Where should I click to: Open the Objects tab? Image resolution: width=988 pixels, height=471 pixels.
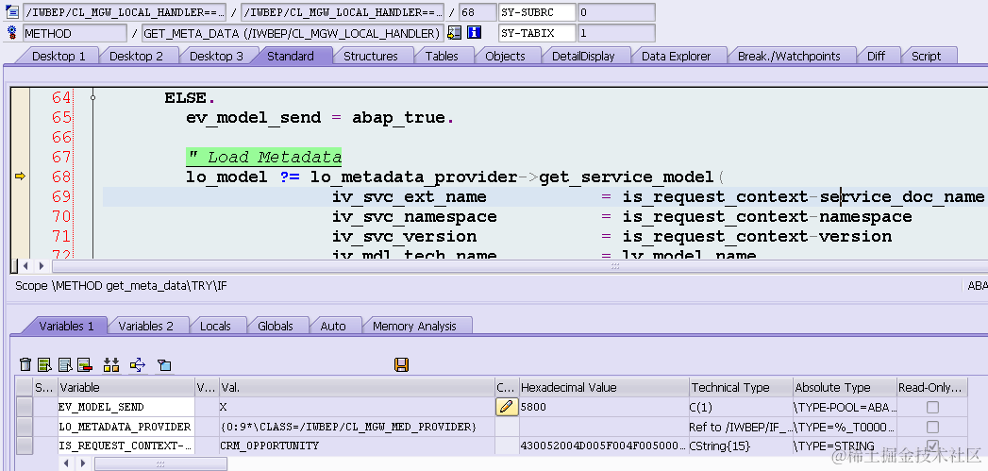click(x=505, y=56)
